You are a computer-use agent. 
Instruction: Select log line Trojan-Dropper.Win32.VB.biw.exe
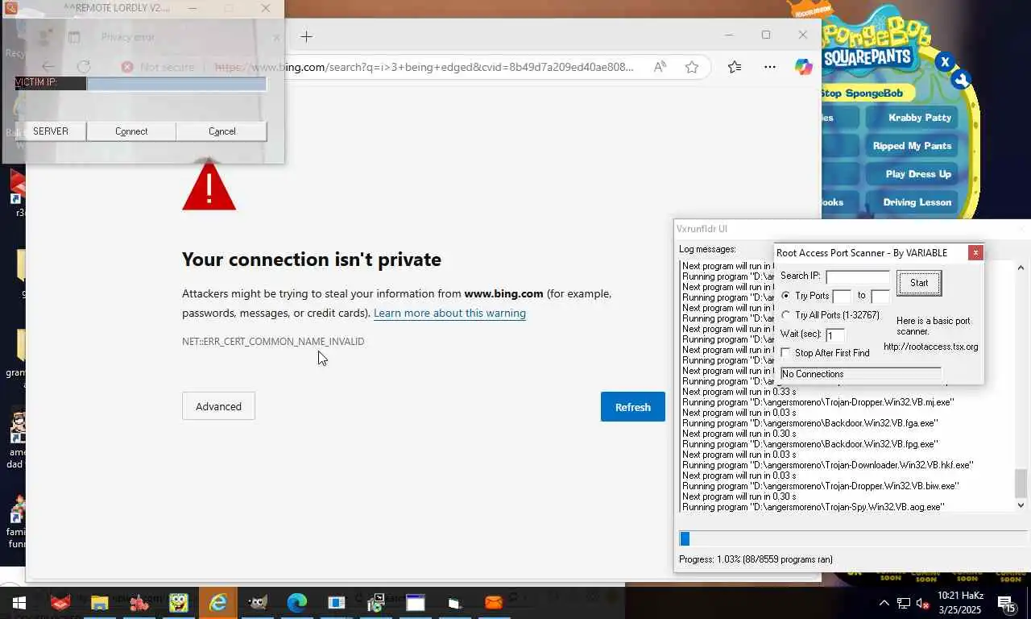tap(820, 485)
